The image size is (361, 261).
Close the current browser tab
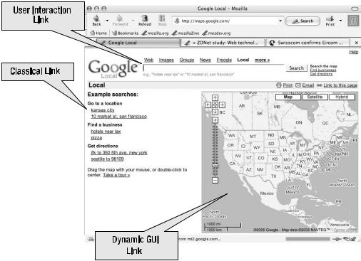coord(356,43)
